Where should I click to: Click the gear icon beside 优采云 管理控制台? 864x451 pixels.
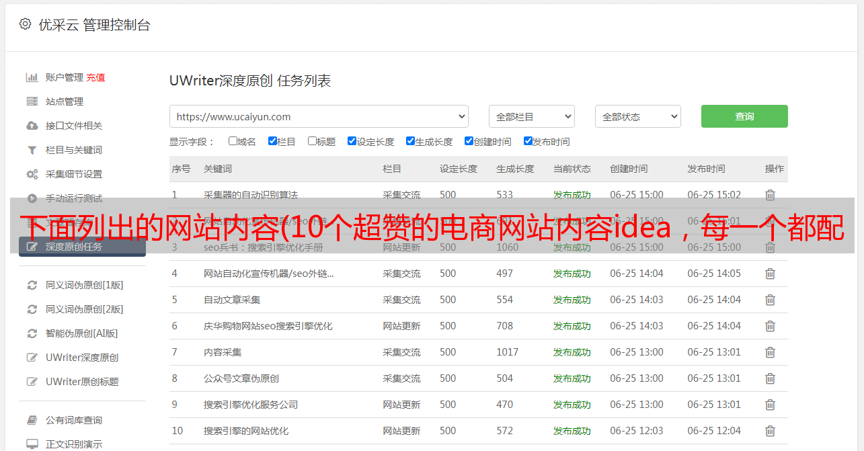pos(25,24)
